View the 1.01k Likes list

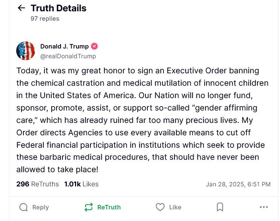click(81, 184)
